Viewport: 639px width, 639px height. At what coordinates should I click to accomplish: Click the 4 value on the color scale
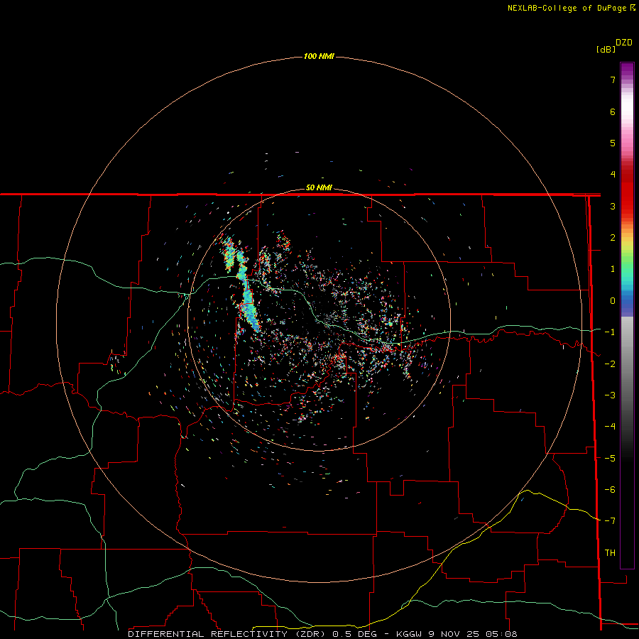click(x=613, y=175)
